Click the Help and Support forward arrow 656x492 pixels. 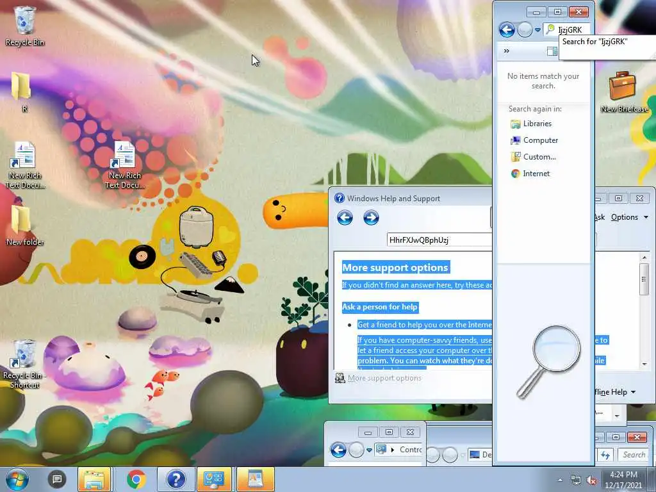pyautogui.click(x=371, y=218)
